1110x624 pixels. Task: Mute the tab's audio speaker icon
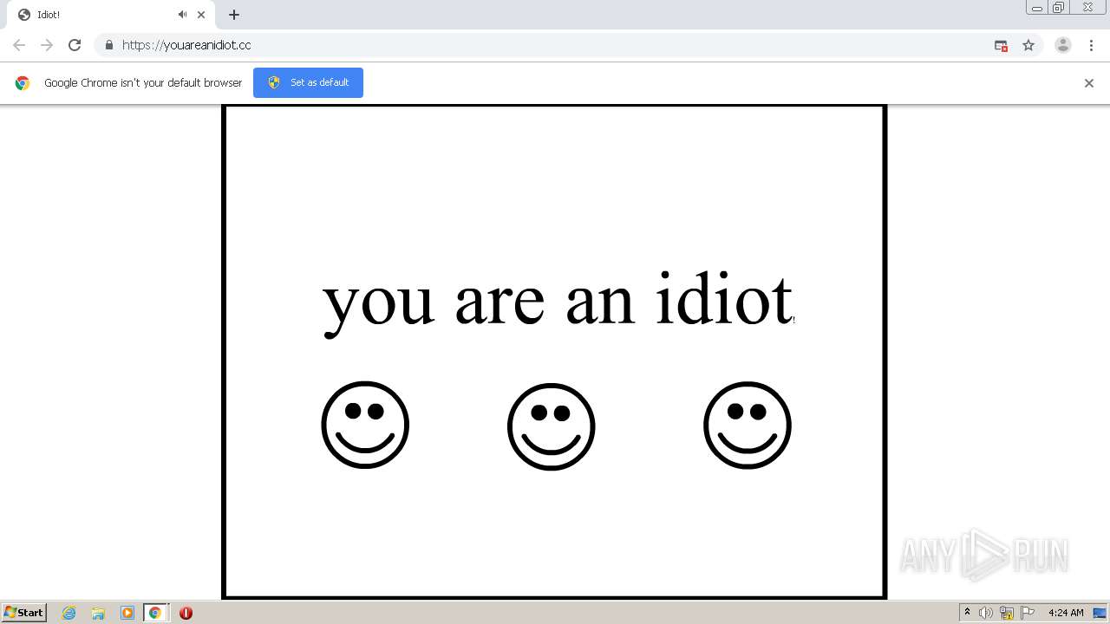[x=183, y=15]
